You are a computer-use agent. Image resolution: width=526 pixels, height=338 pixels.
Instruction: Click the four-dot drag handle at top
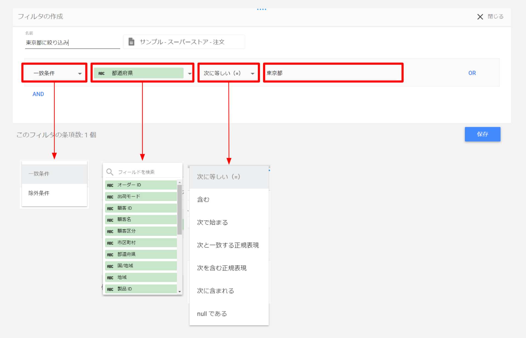(x=262, y=9)
